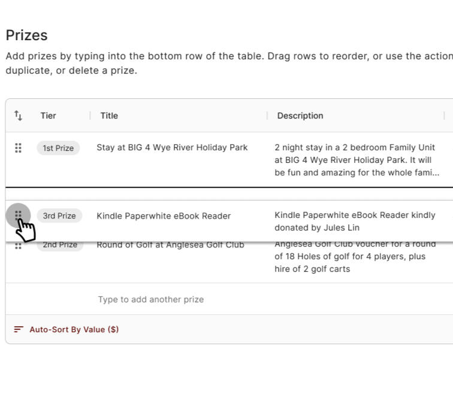Click 'Type to add another prize' field
453x413 pixels.
click(151, 299)
